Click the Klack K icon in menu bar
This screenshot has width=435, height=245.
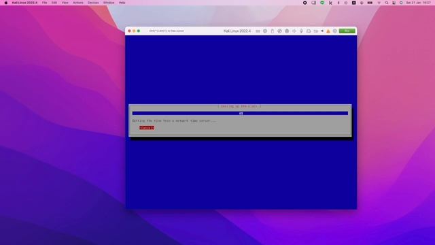click(330, 3)
